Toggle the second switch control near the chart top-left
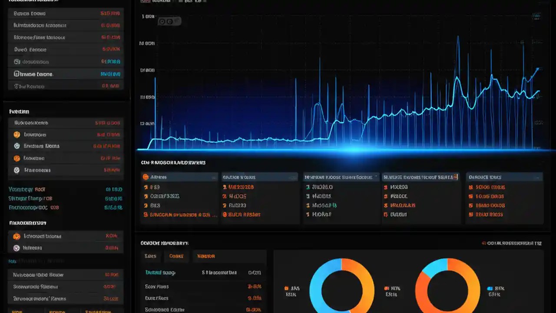The image size is (556, 313). [x=171, y=21]
